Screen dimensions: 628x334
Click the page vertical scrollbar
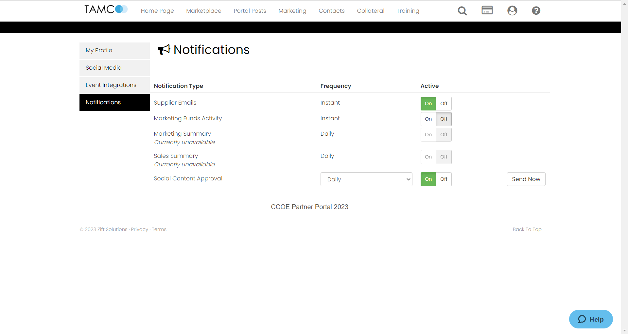pos(624,167)
